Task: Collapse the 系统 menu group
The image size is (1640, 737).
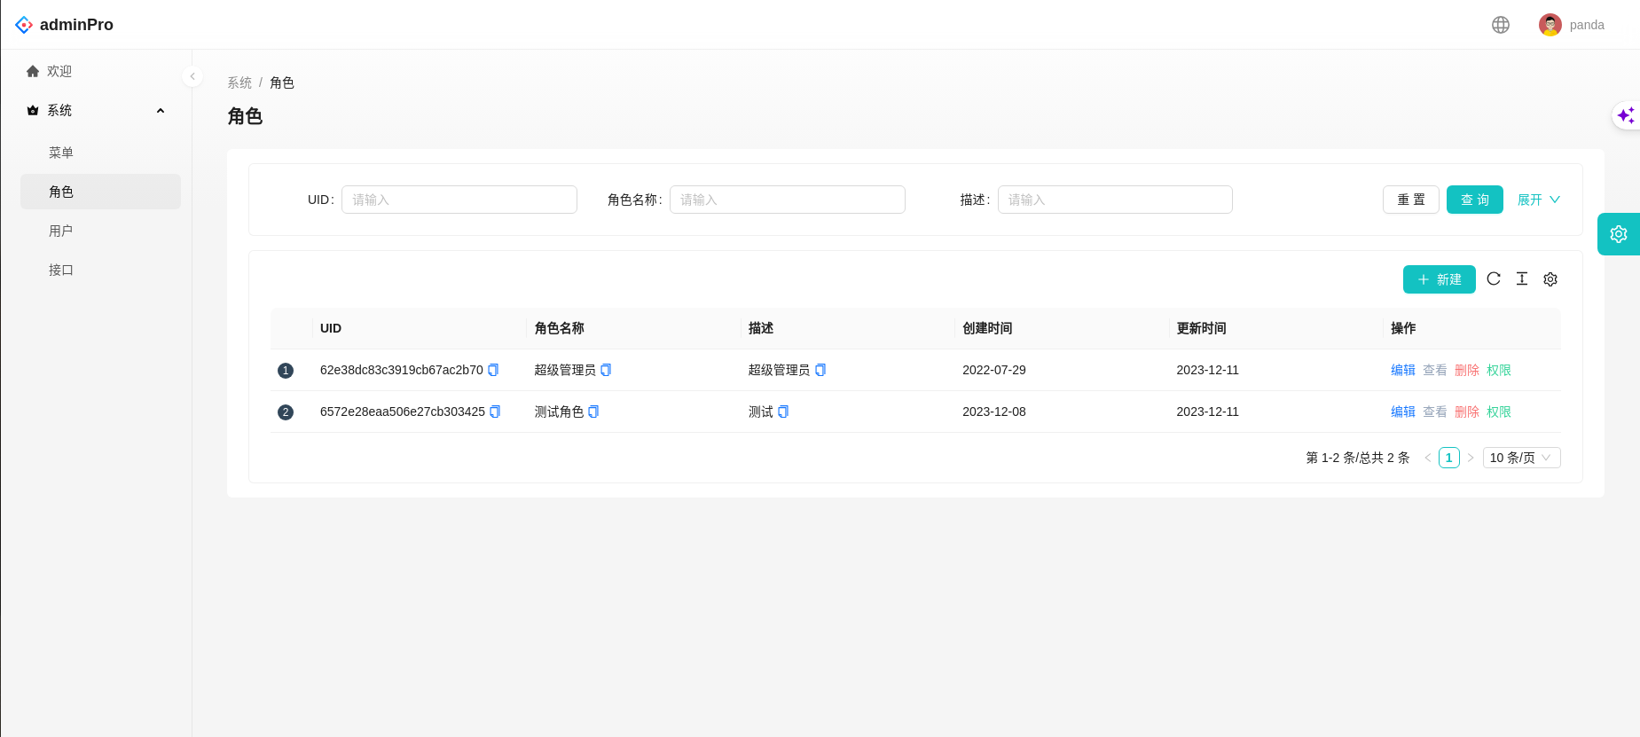Action: [x=161, y=110]
